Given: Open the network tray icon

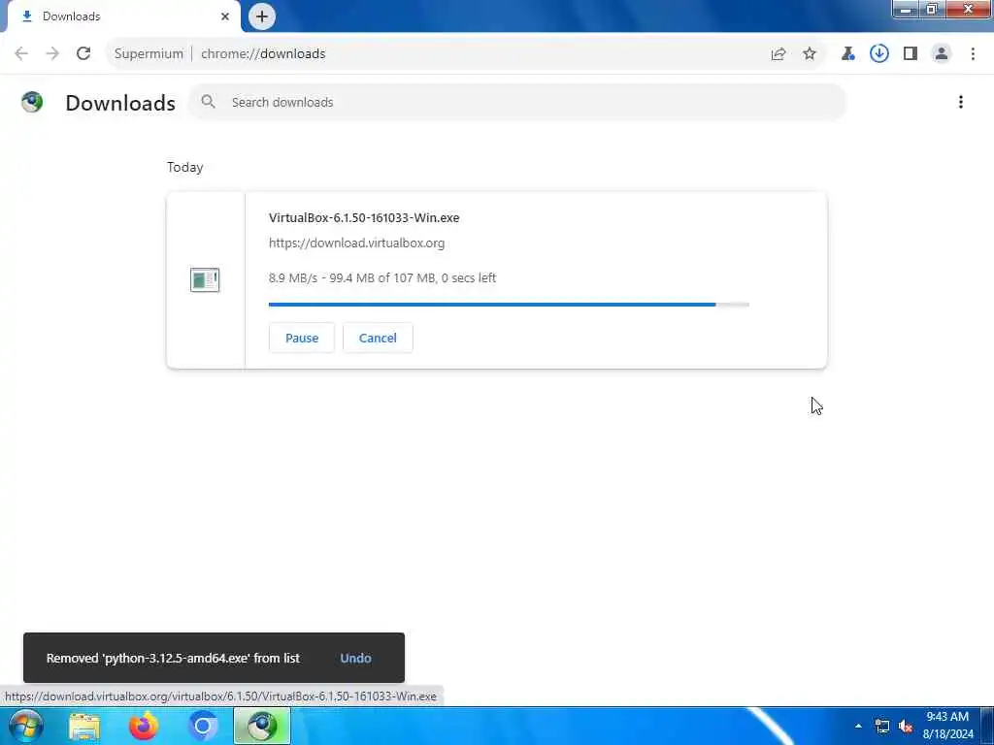Looking at the screenshot, I should point(882,726).
